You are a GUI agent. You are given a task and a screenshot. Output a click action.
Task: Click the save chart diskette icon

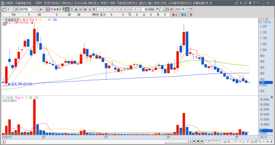click(x=167, y=10)
